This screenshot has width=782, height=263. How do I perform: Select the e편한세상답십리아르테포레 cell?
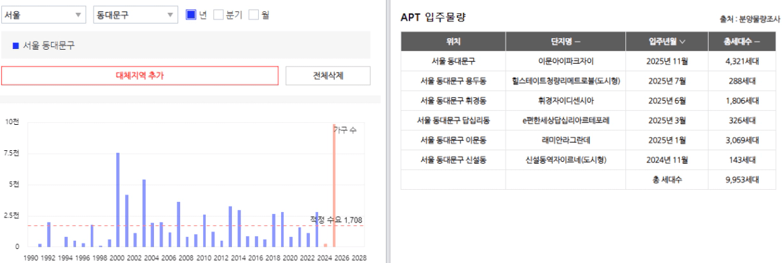[x=565, y=120]
